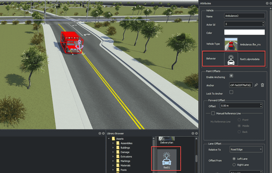Expand the Assemblies tree node
The image size is (272, 173).
pos(113,143)
